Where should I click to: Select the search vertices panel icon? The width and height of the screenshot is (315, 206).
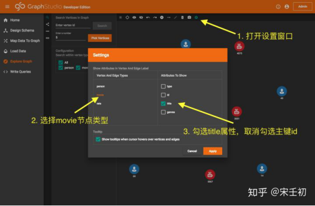47,17
